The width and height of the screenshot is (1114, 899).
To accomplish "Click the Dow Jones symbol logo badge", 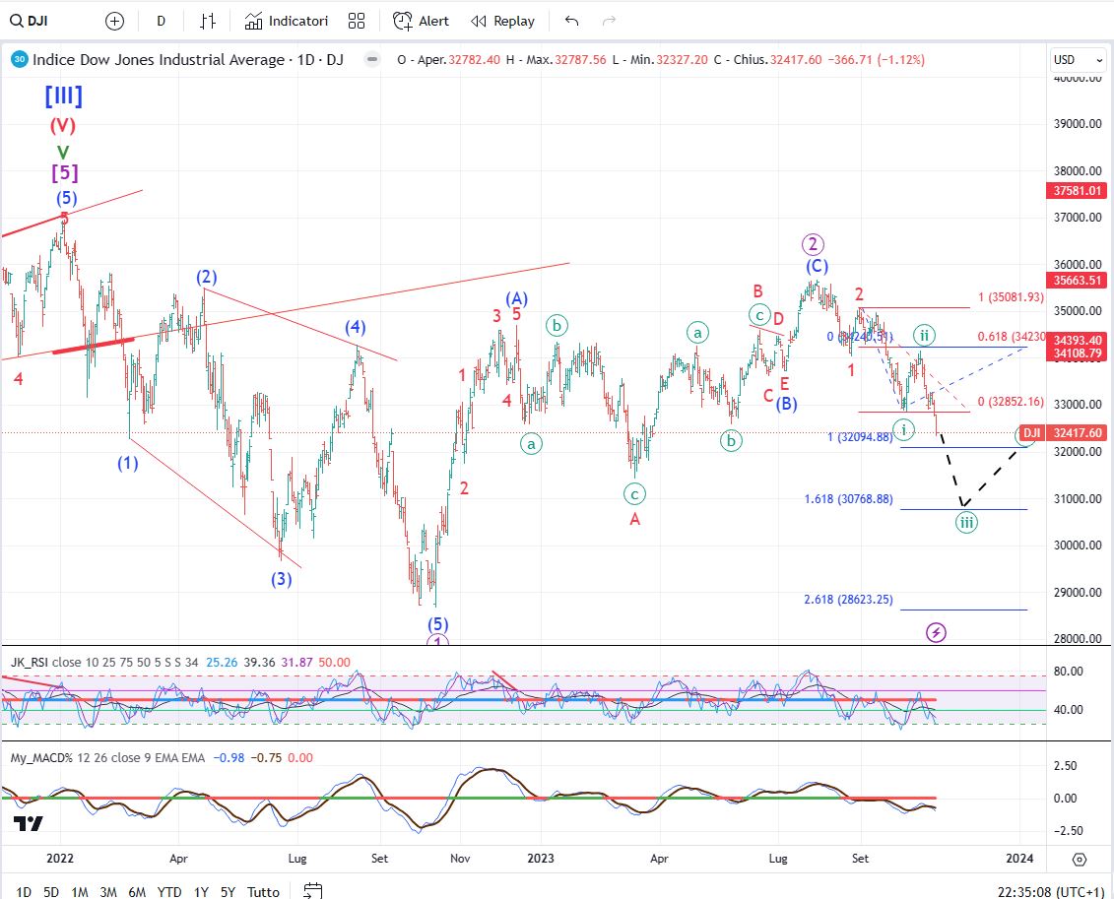I will click(20, 60).
